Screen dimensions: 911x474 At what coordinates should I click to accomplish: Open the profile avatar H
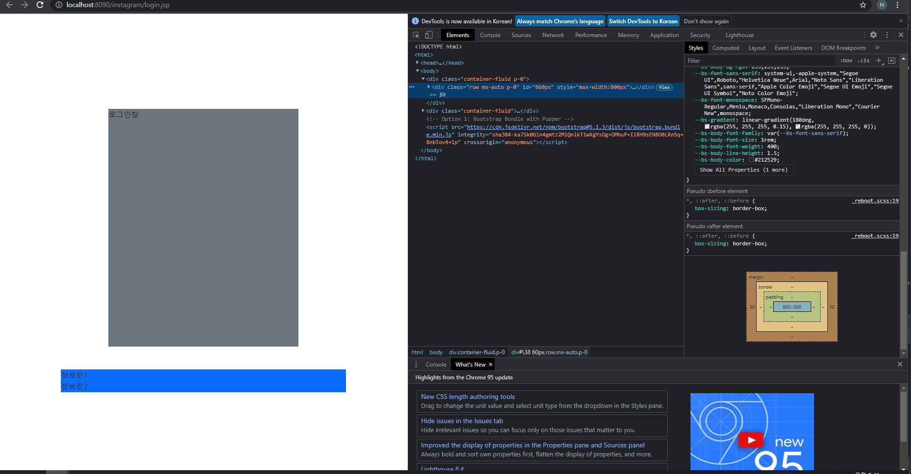click(x=882, y=5)
